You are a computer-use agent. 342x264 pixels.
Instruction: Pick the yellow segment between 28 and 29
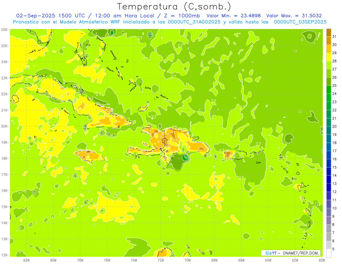(329, 57)
